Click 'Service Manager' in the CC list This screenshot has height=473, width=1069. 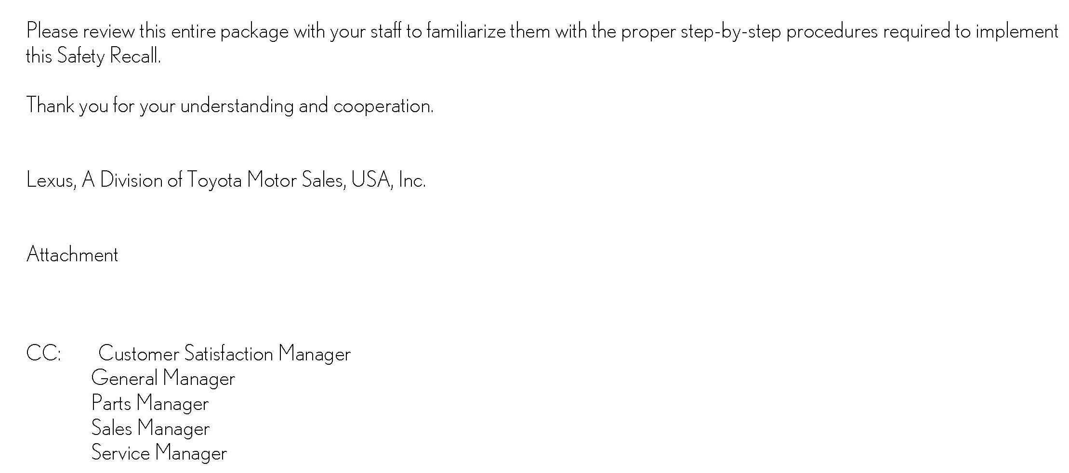tap(159, 453)
